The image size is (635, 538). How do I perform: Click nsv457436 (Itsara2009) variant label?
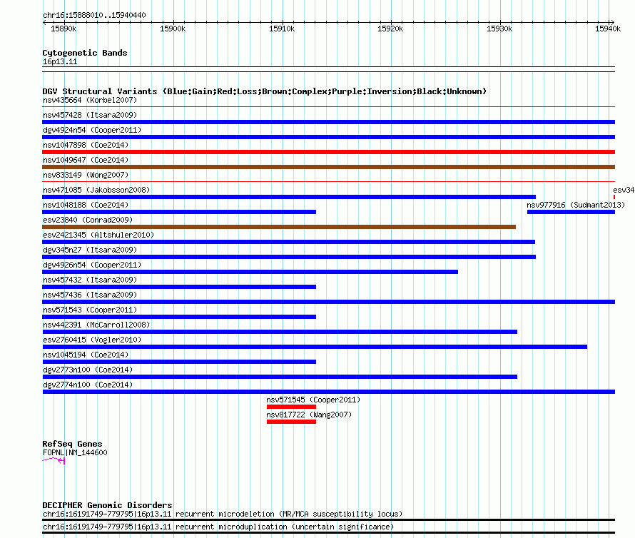[x=90, y=295]
